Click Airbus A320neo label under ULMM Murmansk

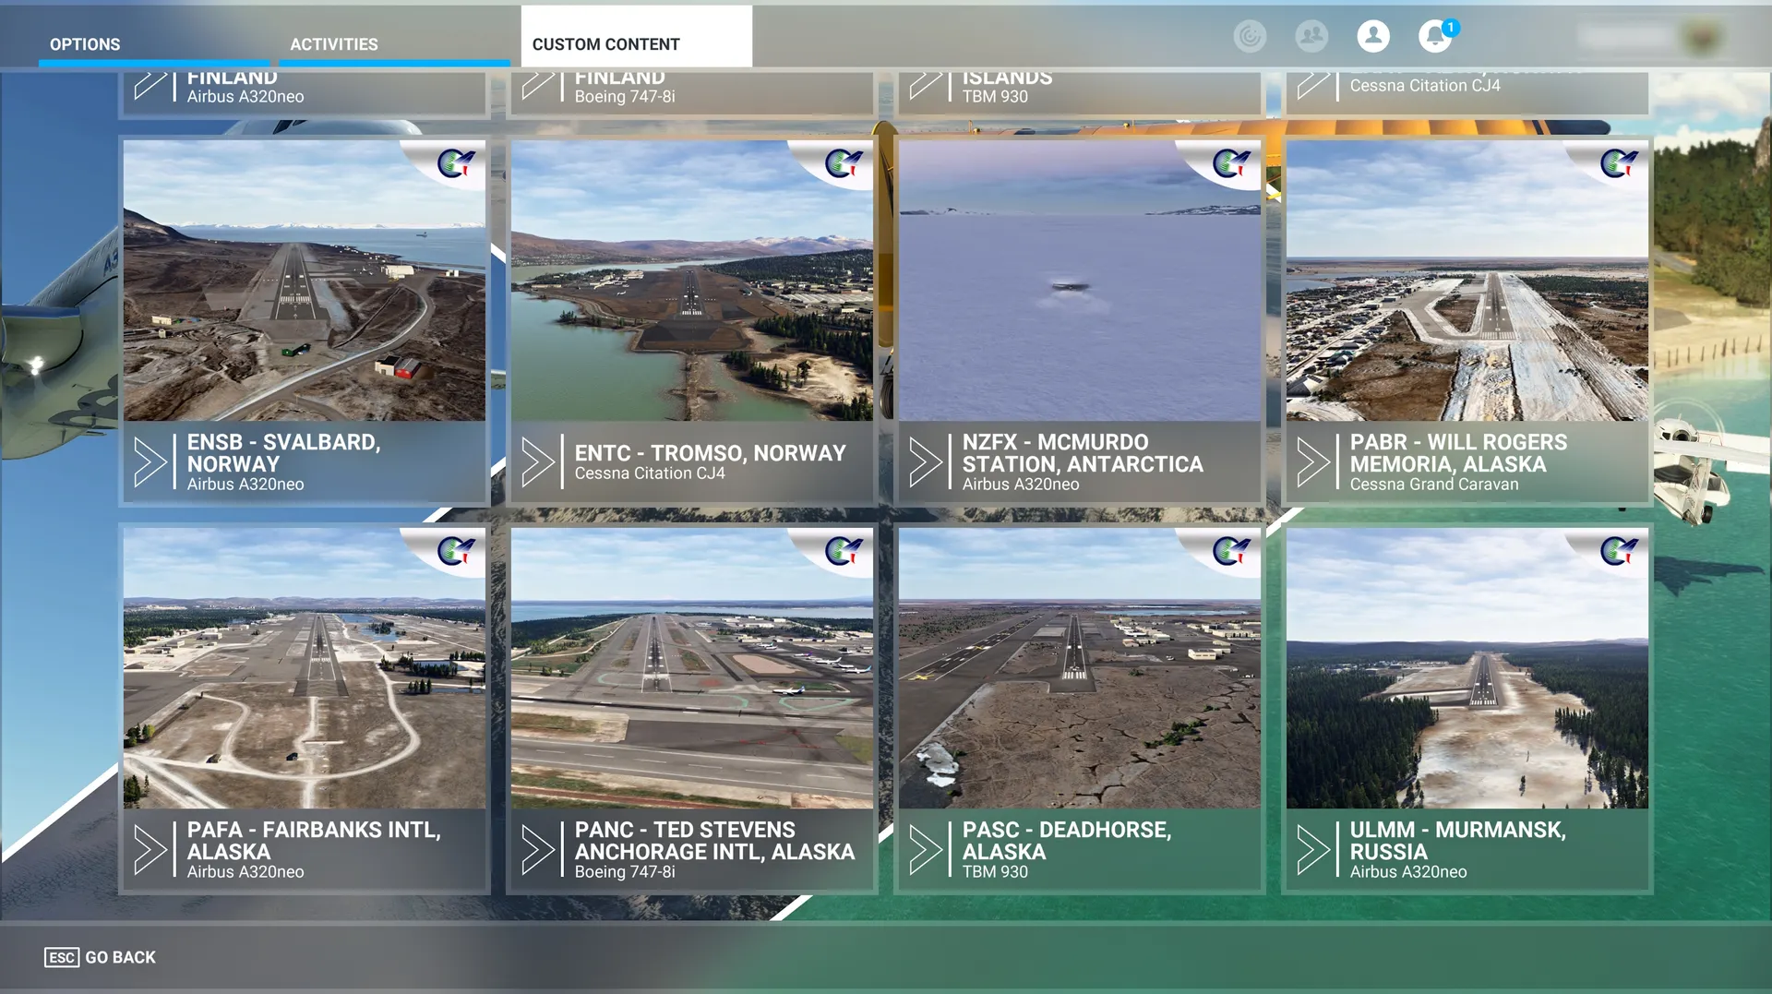pyautogui.click(x=1408, y=872)
